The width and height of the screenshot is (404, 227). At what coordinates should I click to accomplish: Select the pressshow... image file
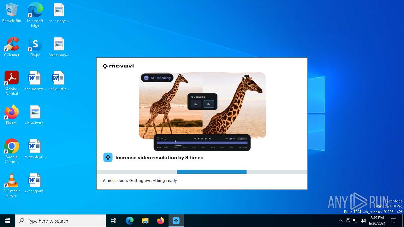(x=59, y=47)
